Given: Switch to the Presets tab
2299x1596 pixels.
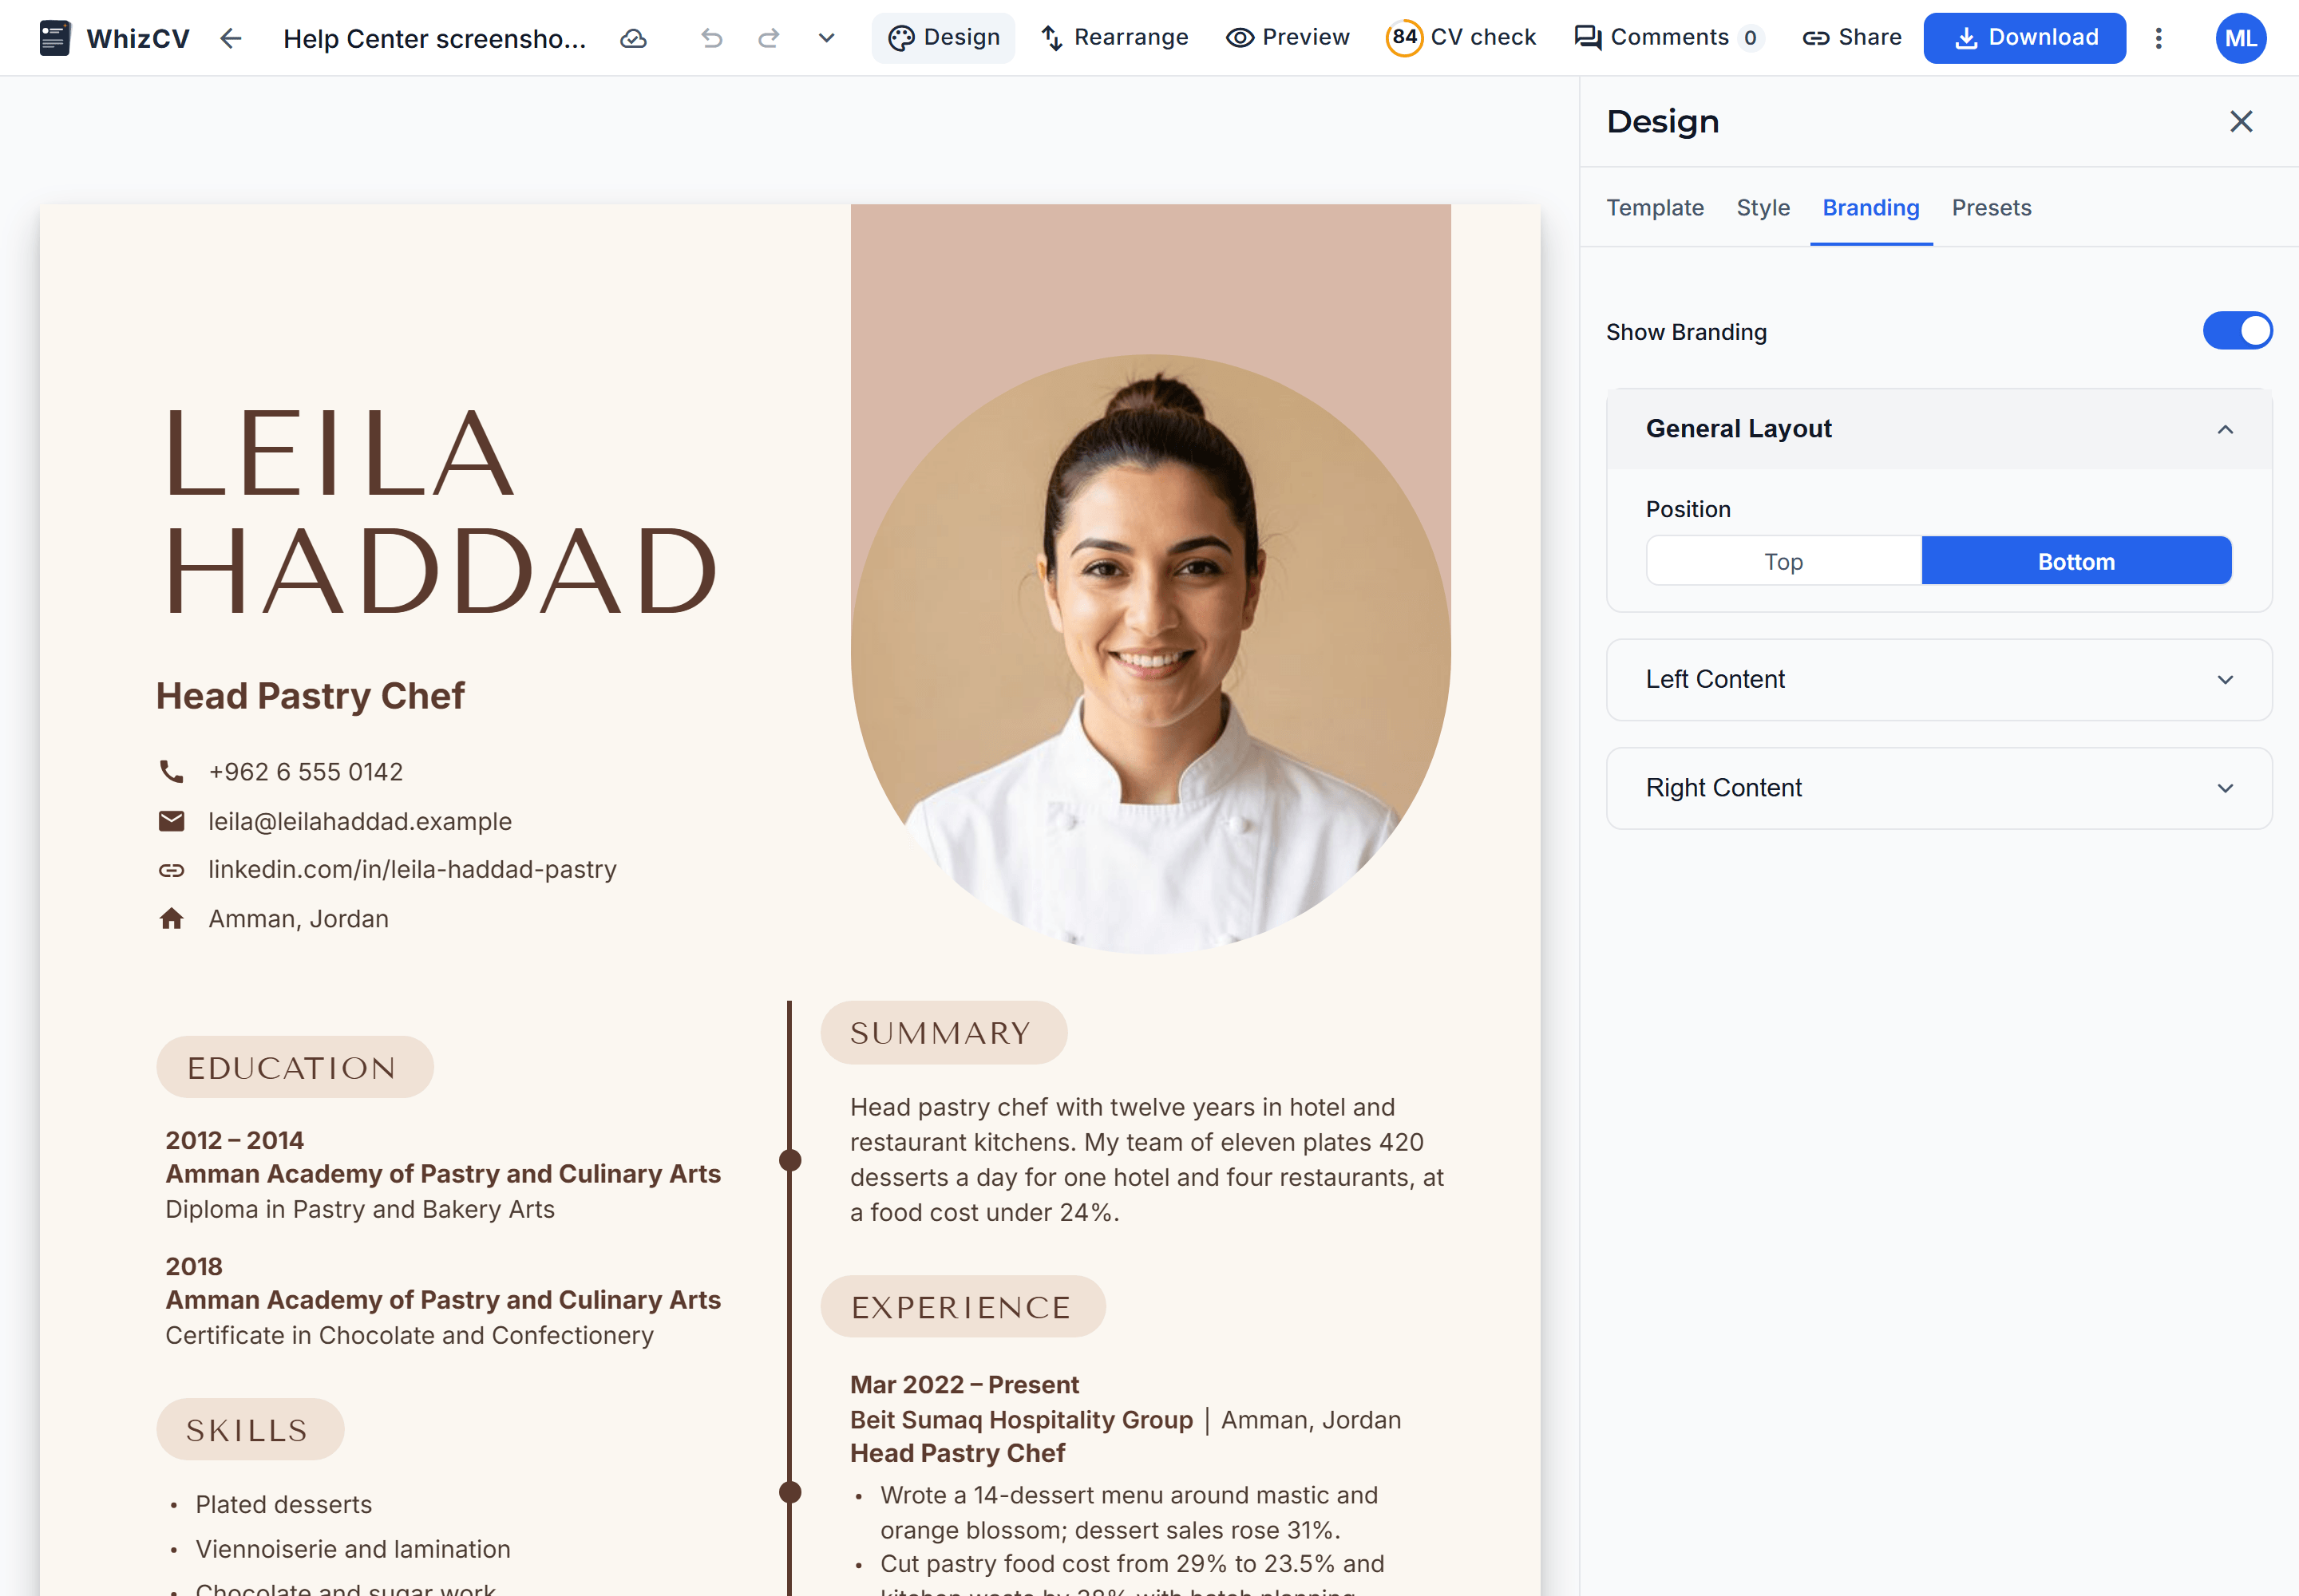Looking at the screenshot, I should tap(1991, 207).
